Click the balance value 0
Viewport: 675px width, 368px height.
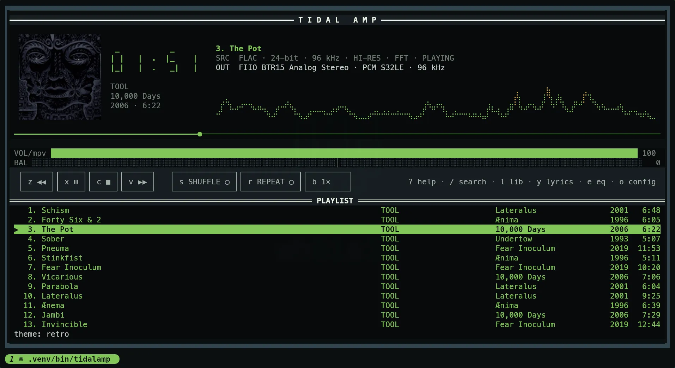pos(658,163)
